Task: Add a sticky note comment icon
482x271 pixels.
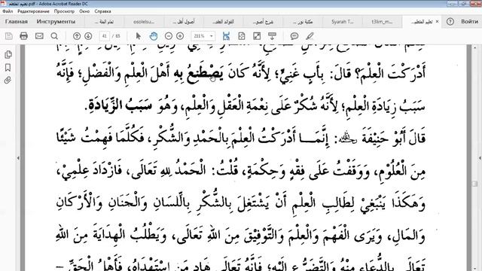Action: 294,36
